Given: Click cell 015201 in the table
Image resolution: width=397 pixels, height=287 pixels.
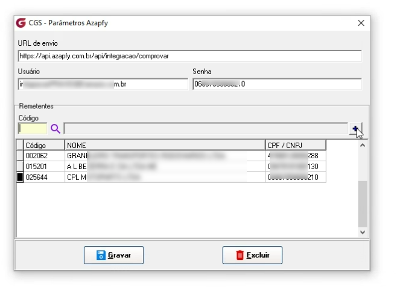Looking at the screenshot, I should click(x=44, y=166).
